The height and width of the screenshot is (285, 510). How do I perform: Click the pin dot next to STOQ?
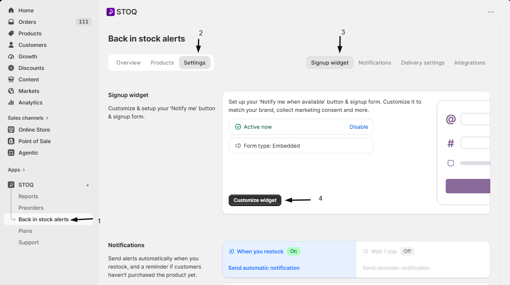88,185
